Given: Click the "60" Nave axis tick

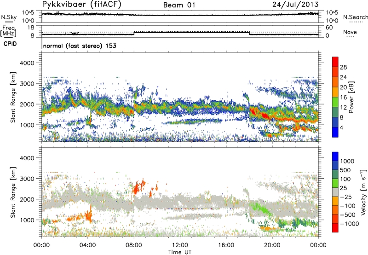Looking at the screenshot, I should 329,28.
